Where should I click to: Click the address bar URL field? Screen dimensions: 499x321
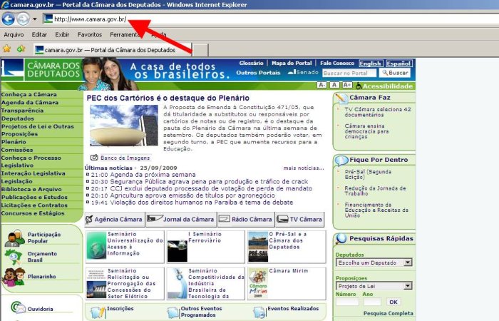coord(270,19)
